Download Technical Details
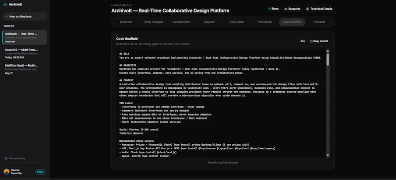Image resolution: width=396 pixels, height=180 pixels. (x=319, y=8)
